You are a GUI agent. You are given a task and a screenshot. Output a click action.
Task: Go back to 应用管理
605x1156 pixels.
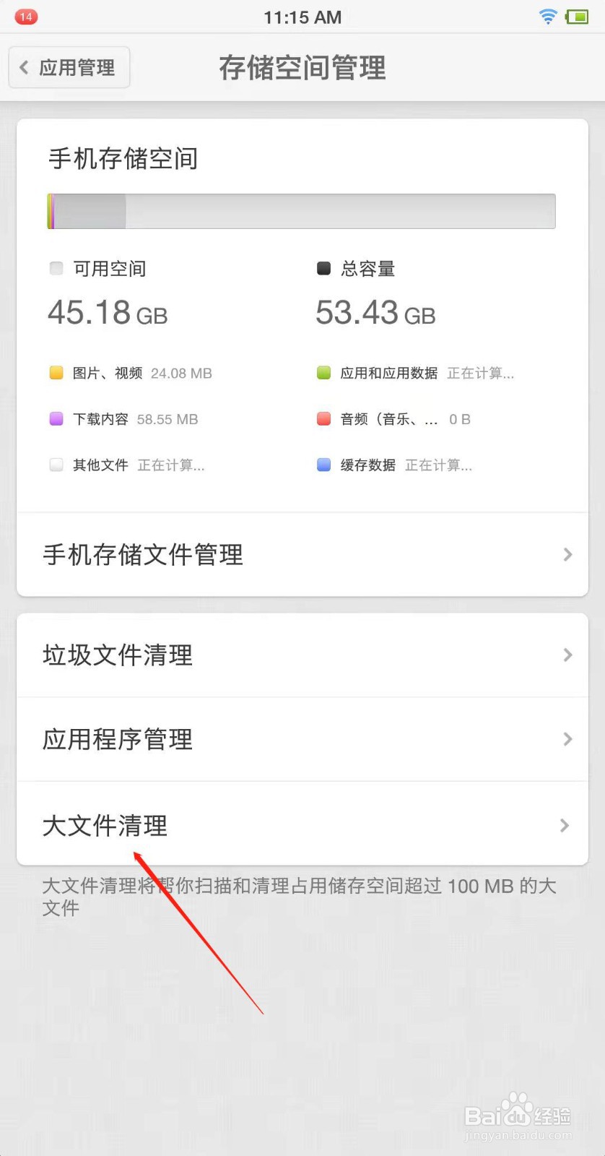(70, 68)
